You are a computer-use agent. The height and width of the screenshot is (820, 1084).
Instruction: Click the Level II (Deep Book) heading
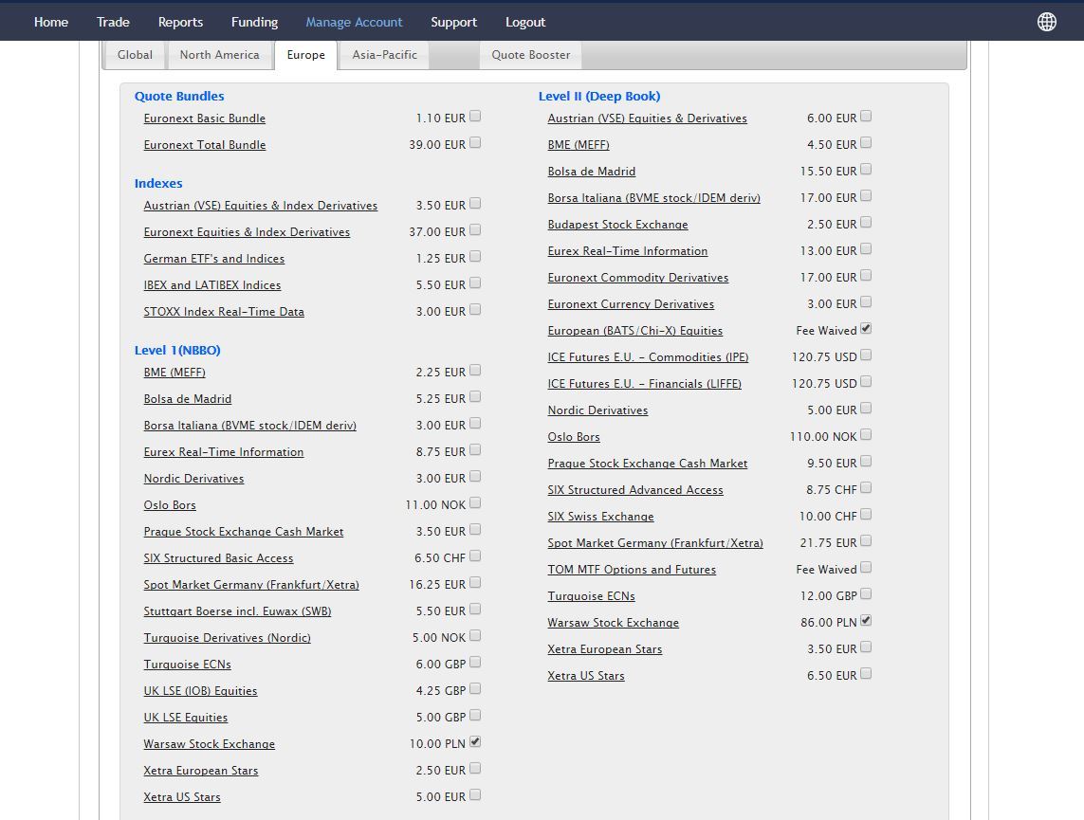(x=599, y=96)
